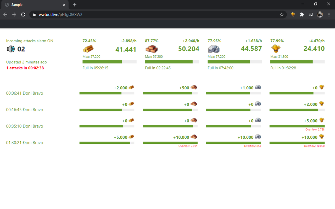The width and height of the screenshot is (335, 209).
Task: Click the red '1 attacks in 00:02:38' warning
Action: click(x=25, y=68)
